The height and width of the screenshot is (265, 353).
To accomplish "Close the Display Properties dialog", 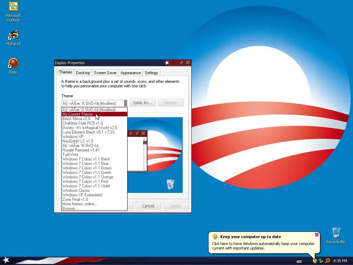I will [x=188, y=63].
